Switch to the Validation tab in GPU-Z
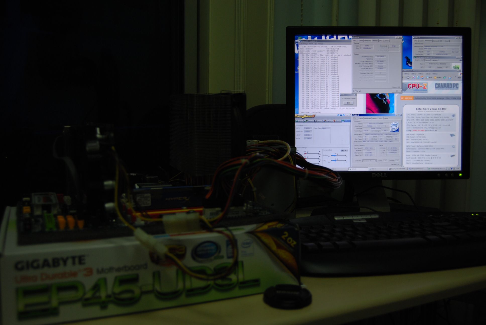 (435, 60)
